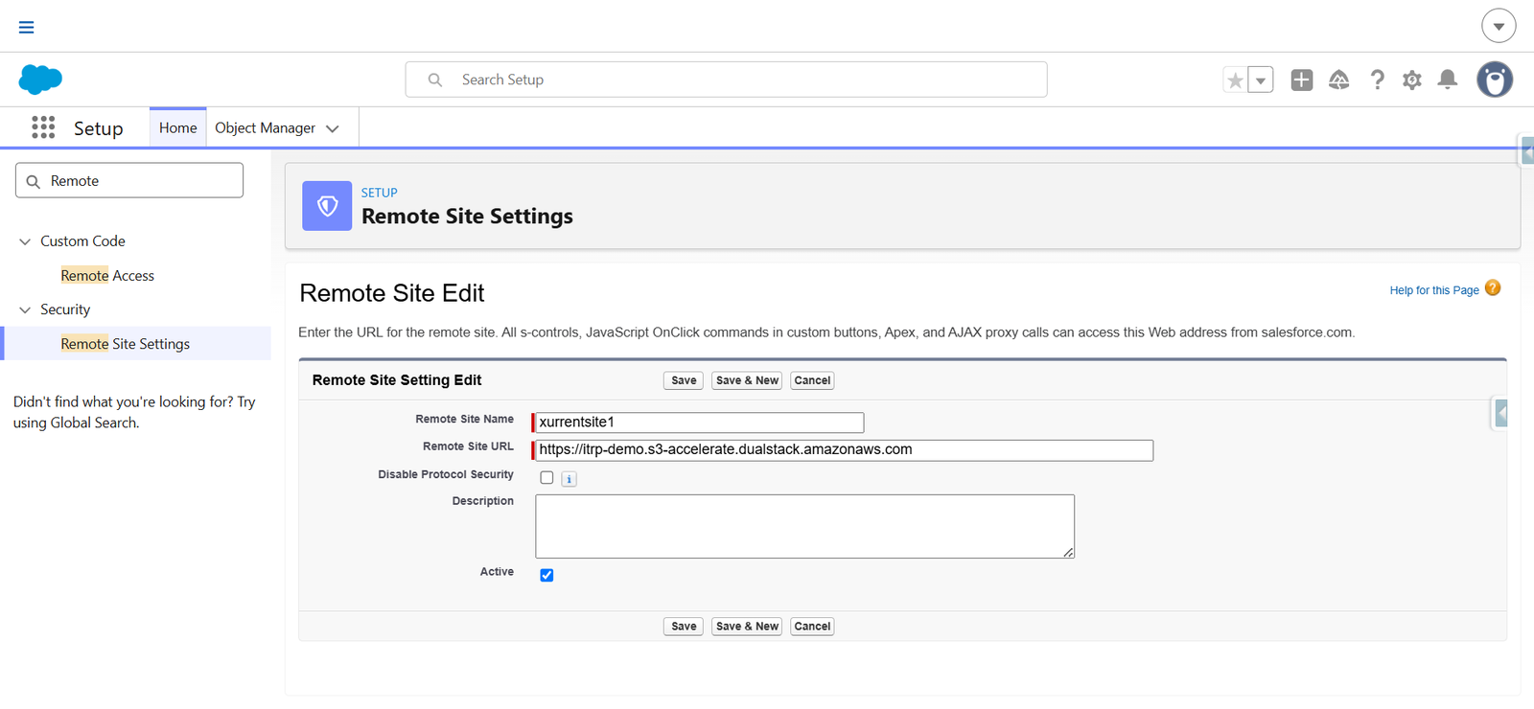
Task: Focus the Quick Find box containing Remote
Action: [x=129, y=180]
